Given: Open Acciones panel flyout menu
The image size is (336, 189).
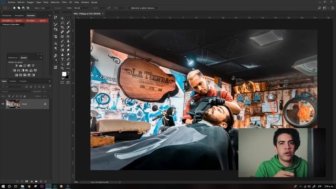Looking at the screenshot, I should 49,15.
